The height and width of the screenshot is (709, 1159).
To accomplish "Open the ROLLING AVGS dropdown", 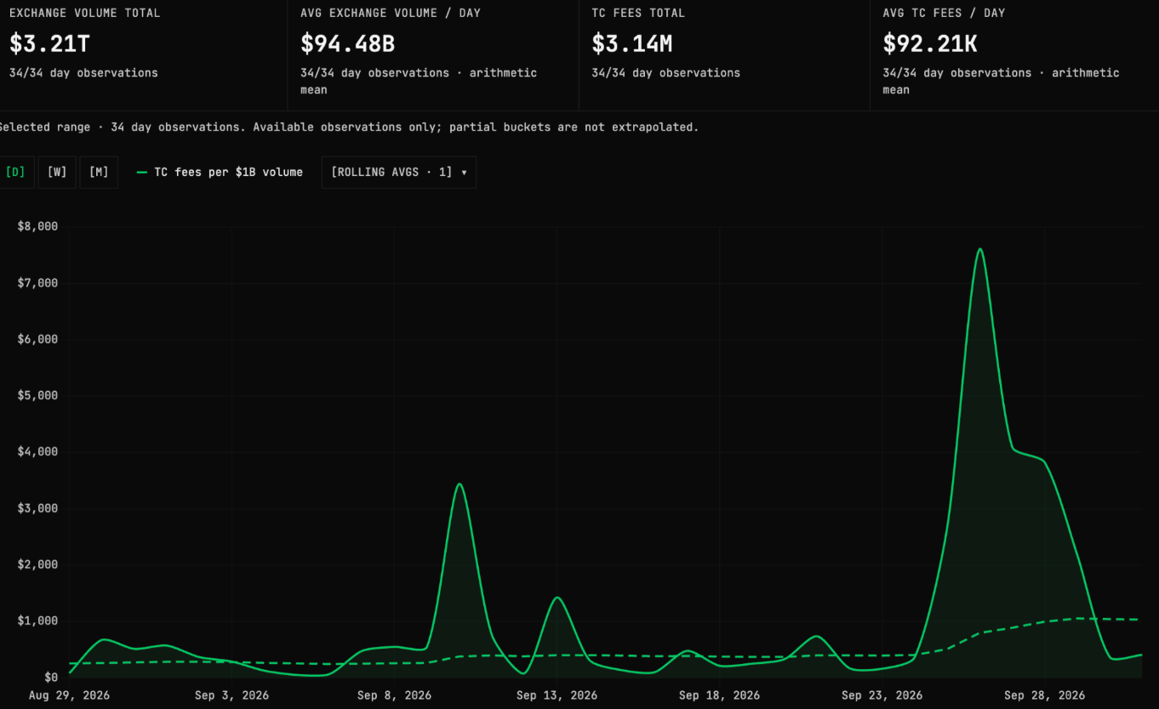I will pyautogui.click(x=399, y=172).
